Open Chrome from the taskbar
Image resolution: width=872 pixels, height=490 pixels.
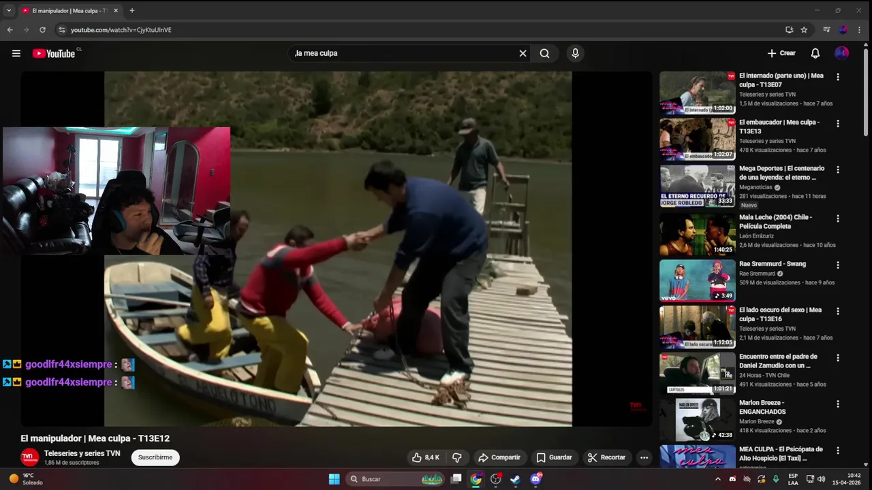pos(476,479)
